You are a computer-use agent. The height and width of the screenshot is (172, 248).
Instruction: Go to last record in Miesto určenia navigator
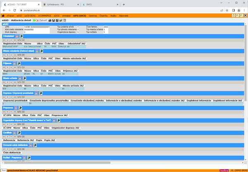pos(15,82)
